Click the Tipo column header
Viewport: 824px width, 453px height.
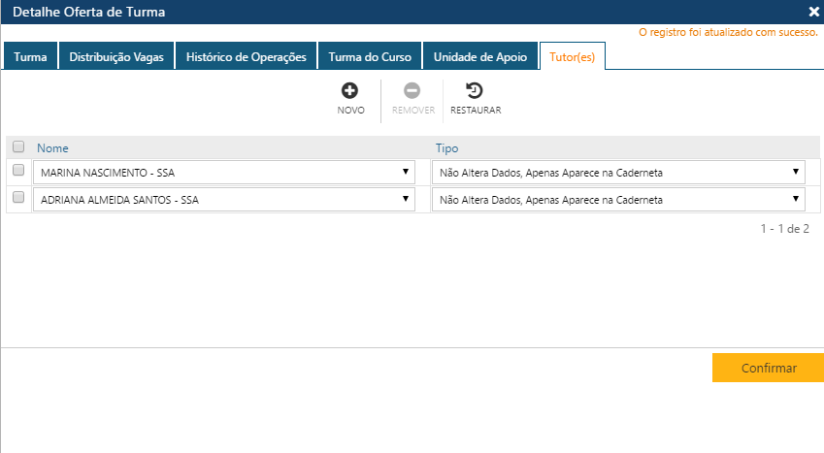click(446, 148)
